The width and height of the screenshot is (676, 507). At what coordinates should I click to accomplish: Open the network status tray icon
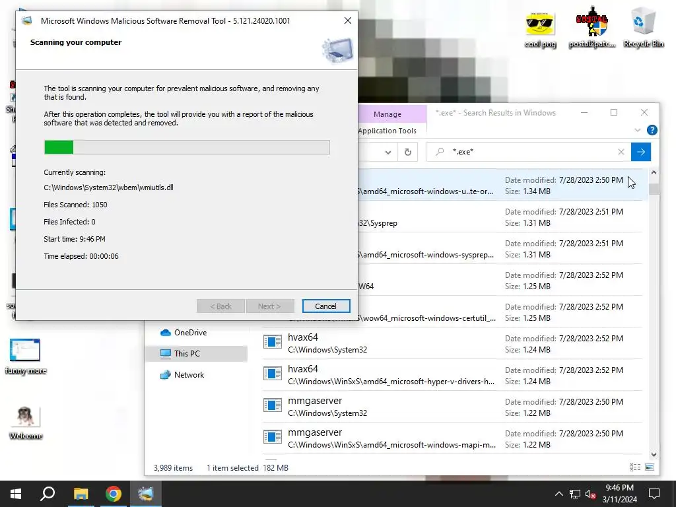[x=575, y=494]
